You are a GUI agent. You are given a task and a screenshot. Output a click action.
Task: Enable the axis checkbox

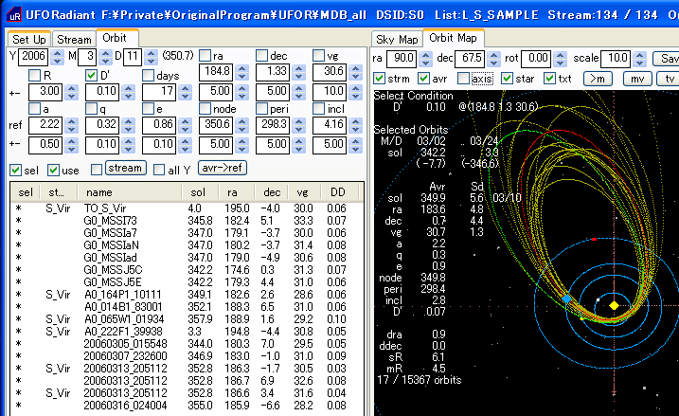[x=462, y=78]
